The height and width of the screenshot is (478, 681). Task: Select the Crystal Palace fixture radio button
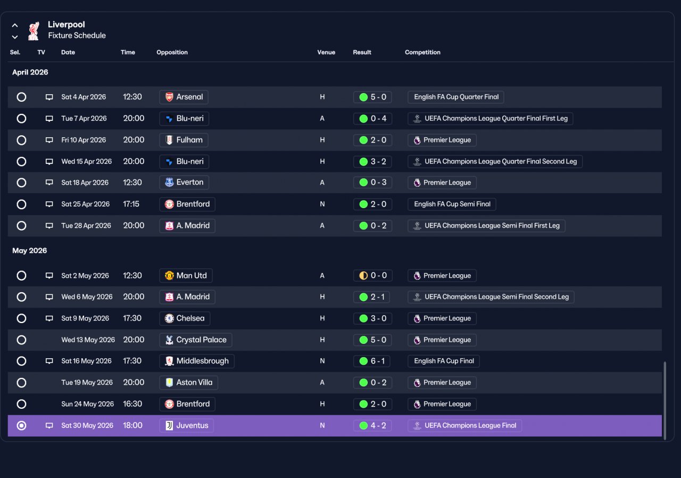coord(21,340)
